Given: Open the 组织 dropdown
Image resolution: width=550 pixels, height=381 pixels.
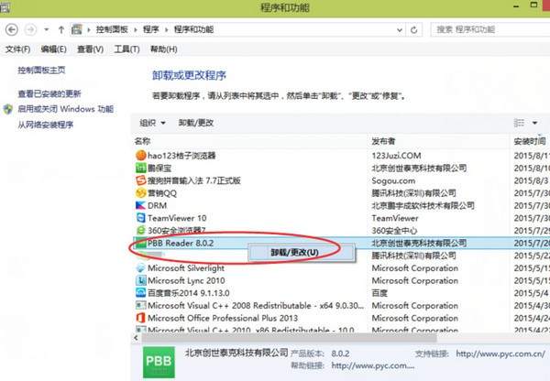Looking at the screenshot, I should click(x=152, y=123).
